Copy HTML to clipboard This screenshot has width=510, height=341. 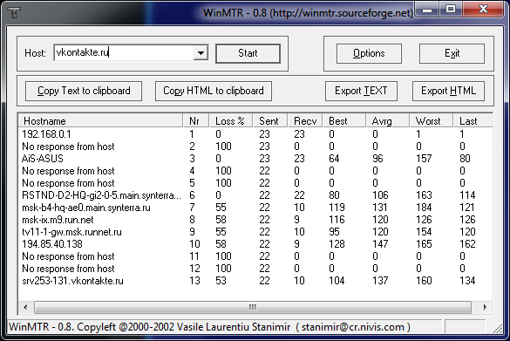[214, 91]
